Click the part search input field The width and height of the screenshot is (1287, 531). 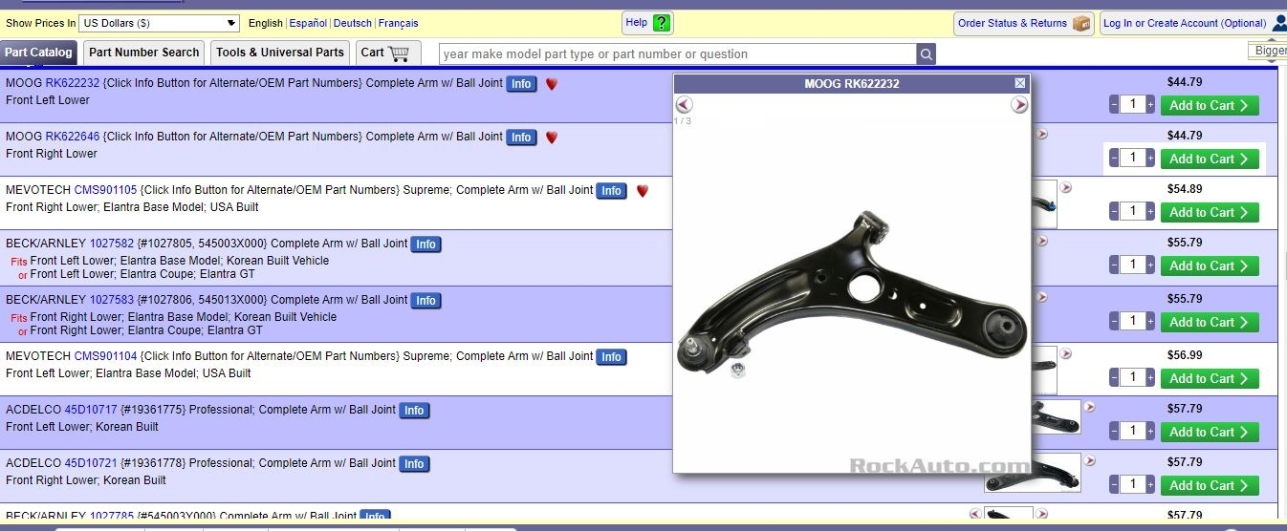tap(677, 54)
